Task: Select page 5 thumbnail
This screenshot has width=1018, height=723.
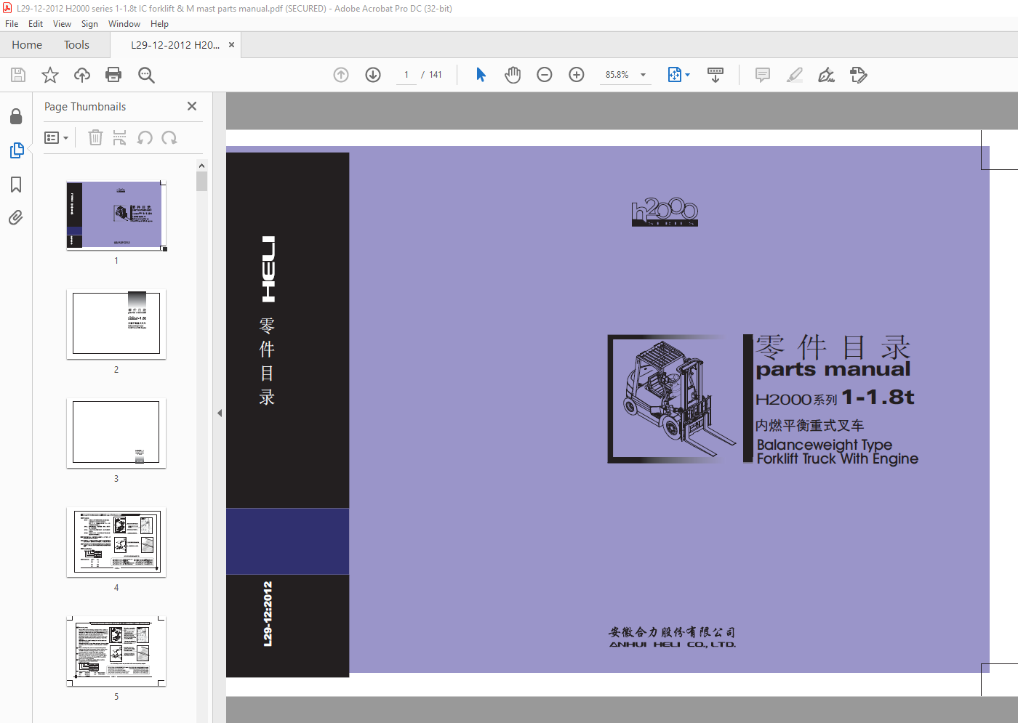Action: [x=116, y=651]
